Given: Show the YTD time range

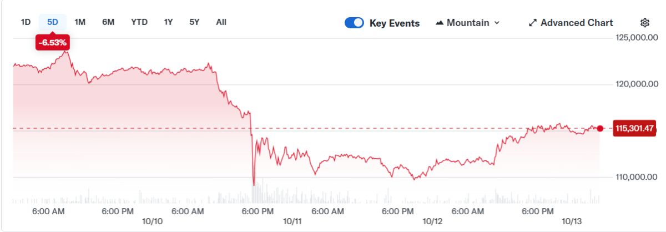Looking at the screenshot, I should click(x=139, y=22).
